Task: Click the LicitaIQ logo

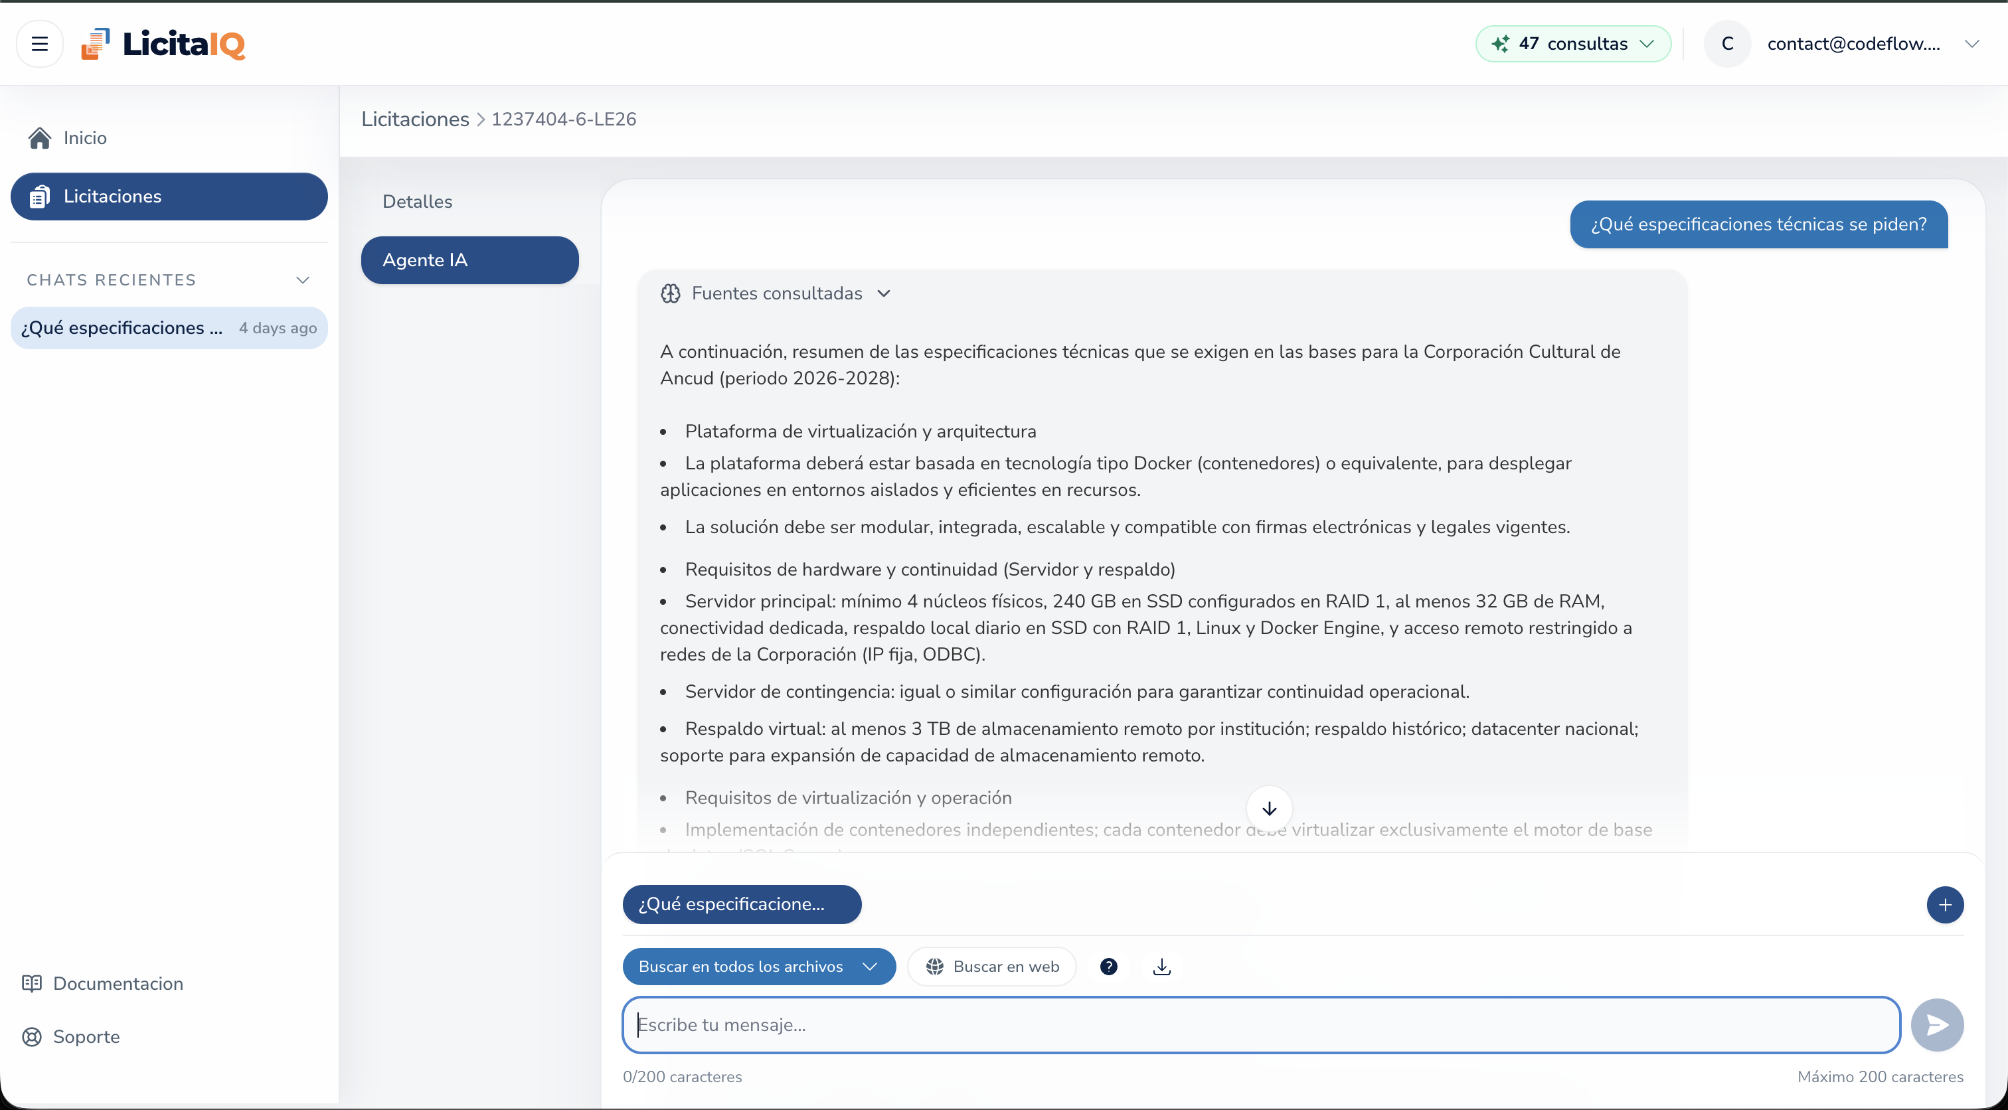Action: [x=161, y=43]
